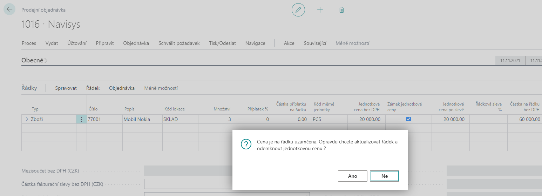Click the pencil edit icon
Image resolution: width=542 pixels, height=196 pixels.
(x=298, y=10)
